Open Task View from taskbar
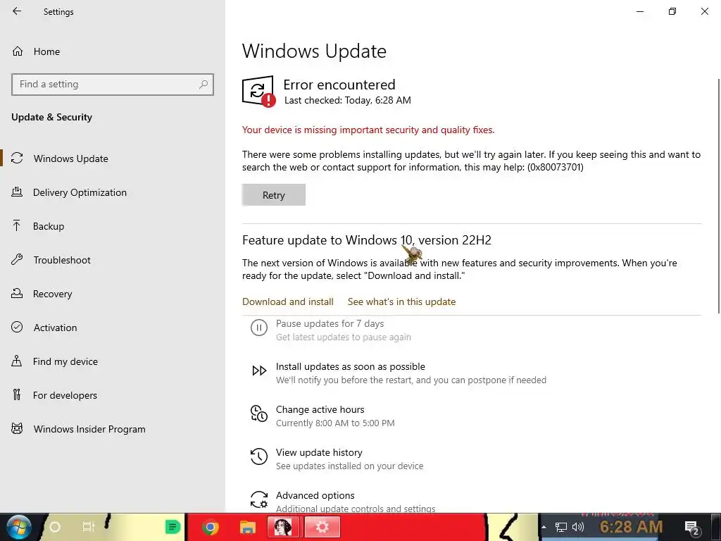Image resolution: width=721 pixels, height=541 pixels. tap(88, 527)
